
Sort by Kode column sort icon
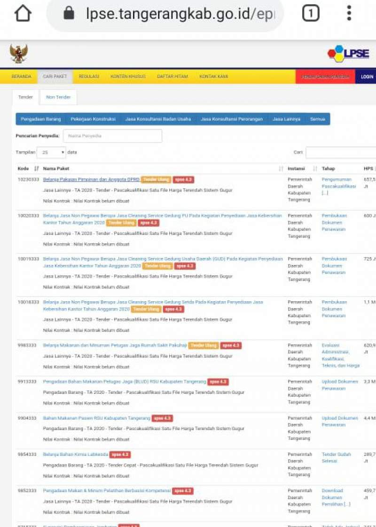37,168
